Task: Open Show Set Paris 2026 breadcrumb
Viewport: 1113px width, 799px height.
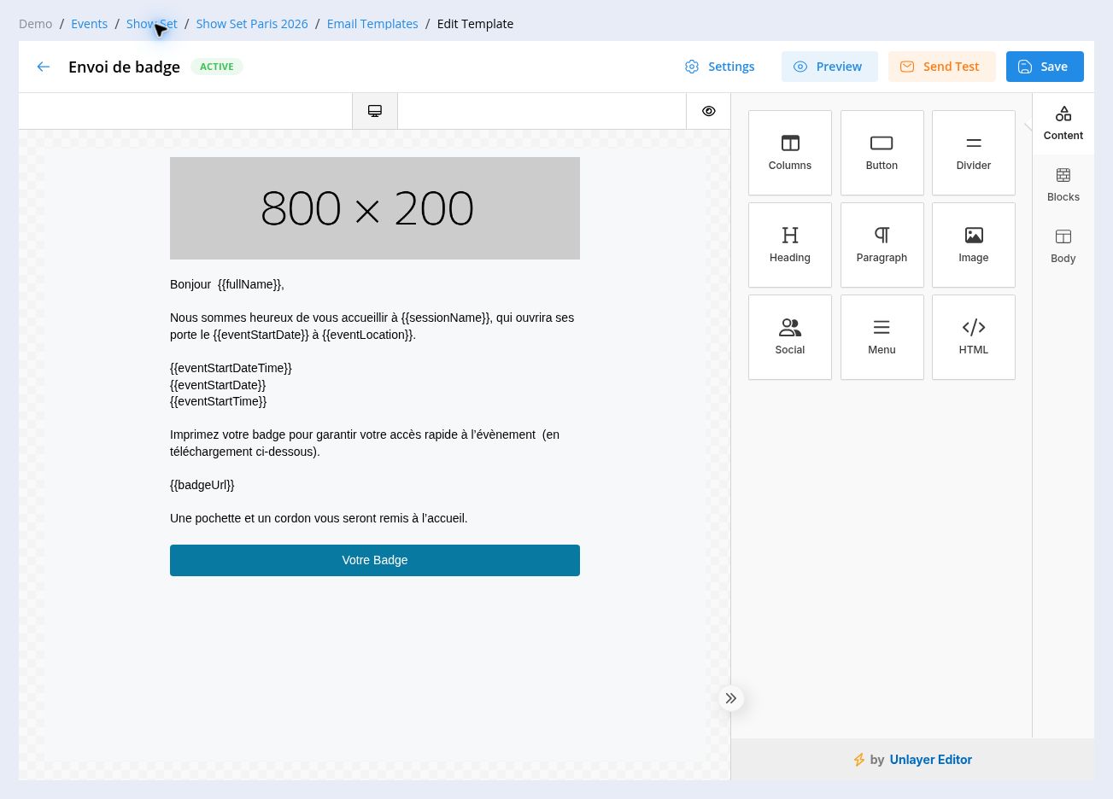Action: point(252,24)
